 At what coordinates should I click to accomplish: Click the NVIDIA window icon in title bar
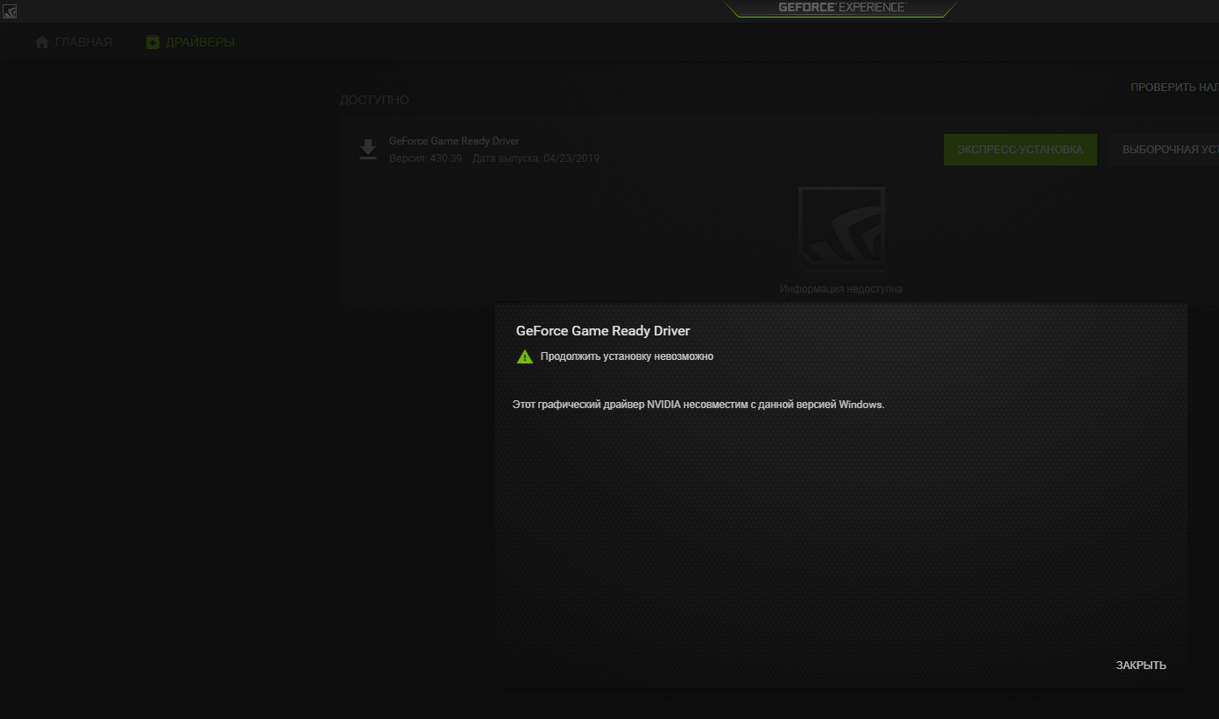click(10, 11)
